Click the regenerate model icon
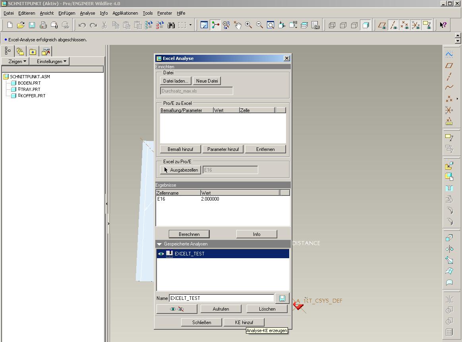Screen dimensions: 462x342 [149, 25]
